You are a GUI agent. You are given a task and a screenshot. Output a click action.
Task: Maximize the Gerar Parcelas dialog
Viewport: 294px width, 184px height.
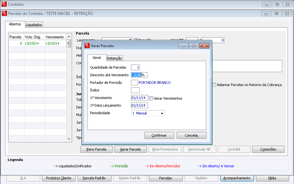coord(194,46)
